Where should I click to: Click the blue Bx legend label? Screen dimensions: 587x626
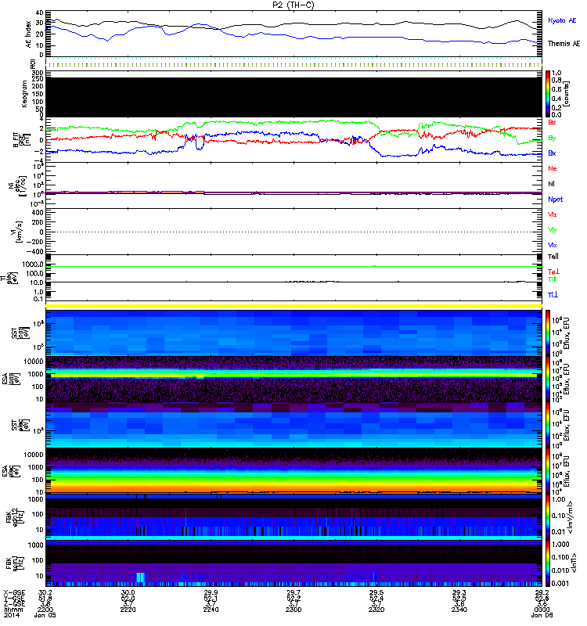552,153
